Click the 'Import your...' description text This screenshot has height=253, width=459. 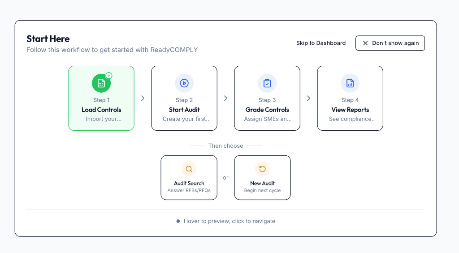104,119
